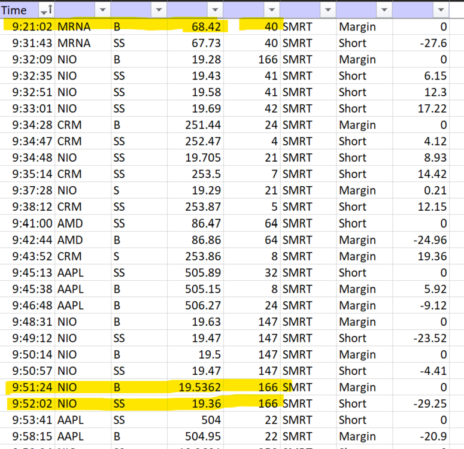Image resolution: width=464 pixels, height=449 pixels.
Task: Click AAPL in the 9:45:13 row
Action: 83,272
